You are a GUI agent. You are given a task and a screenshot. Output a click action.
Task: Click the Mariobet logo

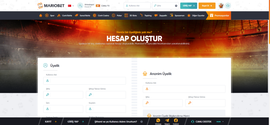51,6
